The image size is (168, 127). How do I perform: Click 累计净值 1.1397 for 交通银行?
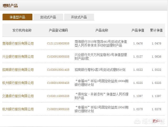coord(156,96)
